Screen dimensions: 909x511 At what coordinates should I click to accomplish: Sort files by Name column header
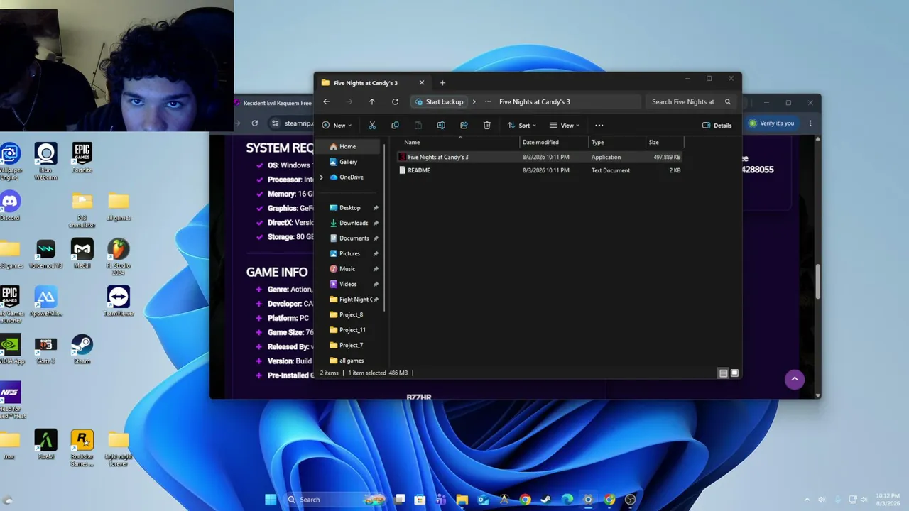(460, 142)
